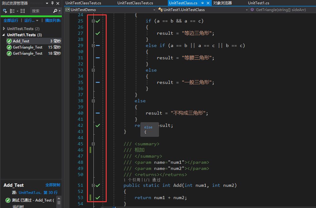Switch to the 对象浏览器 tab

[223, 3]
